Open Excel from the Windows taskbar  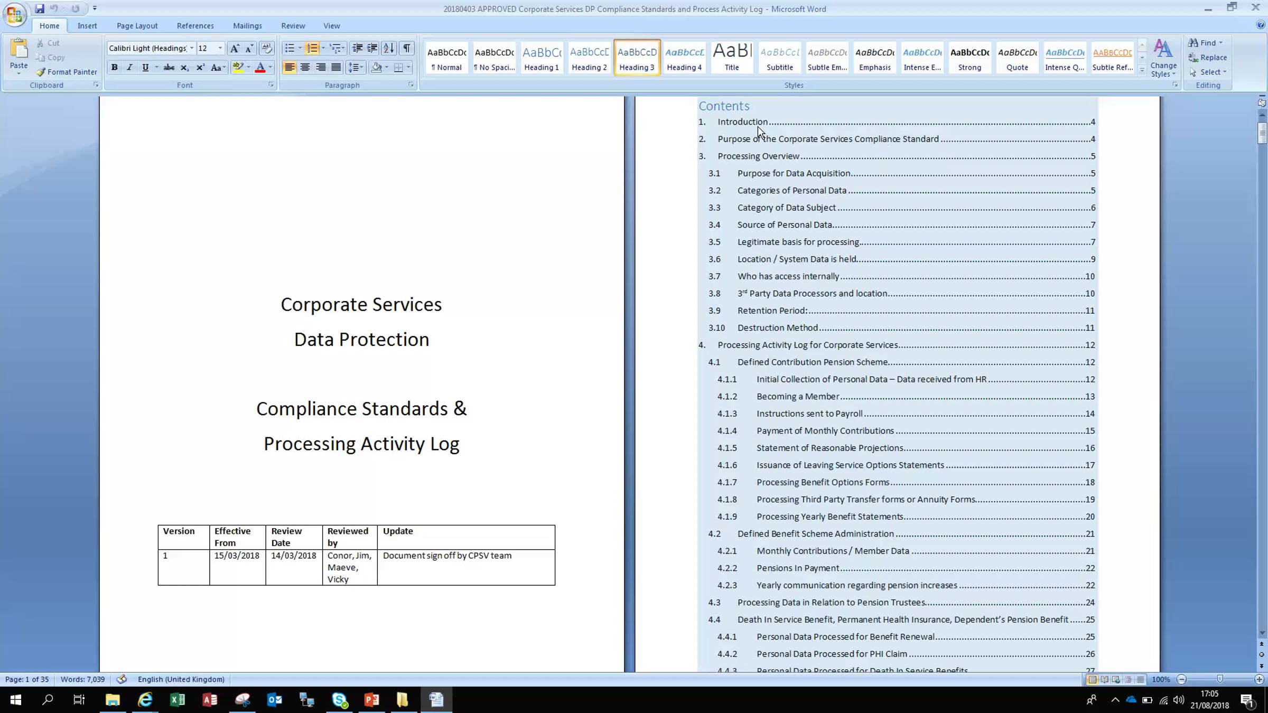(x=177, y=700)
